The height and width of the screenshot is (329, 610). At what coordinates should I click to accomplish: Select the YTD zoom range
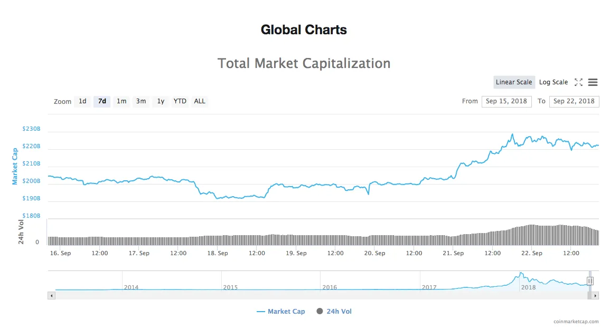pyautogui.click(x=180, y=101)
